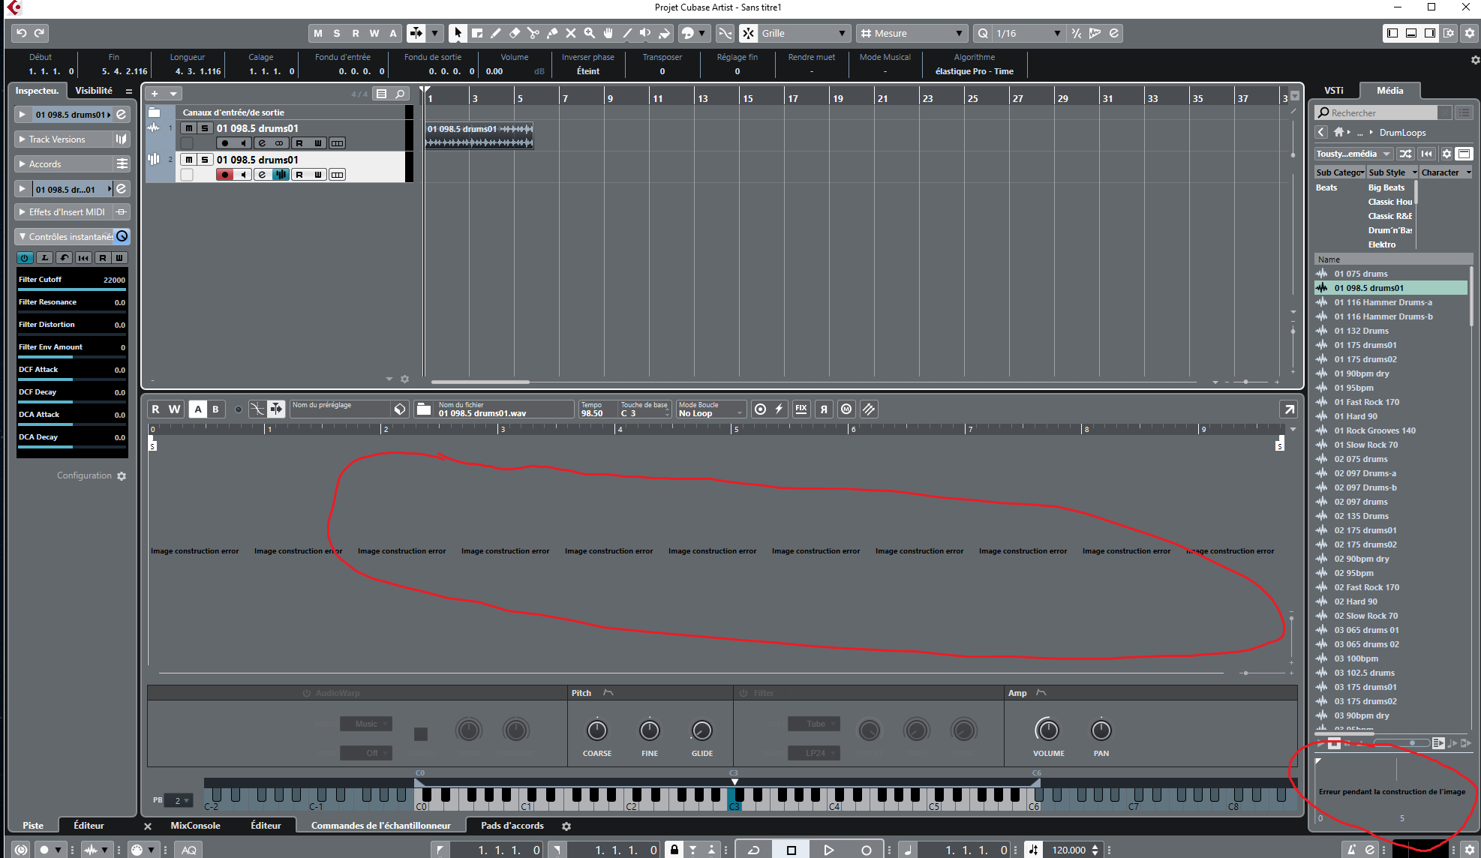Select the Range Selection tool
Image resolution: width=1481 pixels, height=858 pixels.
[x=477, y=33]
